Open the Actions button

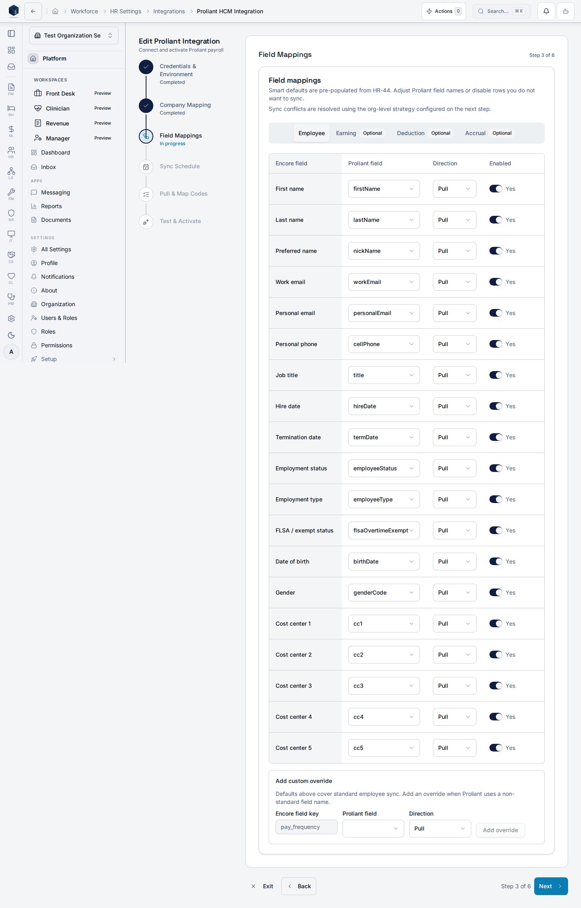point(444,11)
